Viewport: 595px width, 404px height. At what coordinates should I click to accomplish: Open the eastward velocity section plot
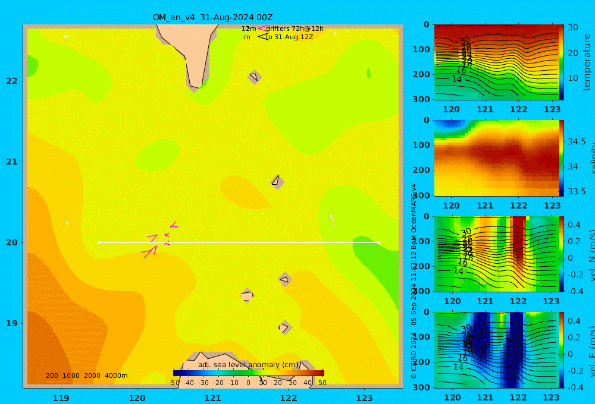(x=496, y=350)
